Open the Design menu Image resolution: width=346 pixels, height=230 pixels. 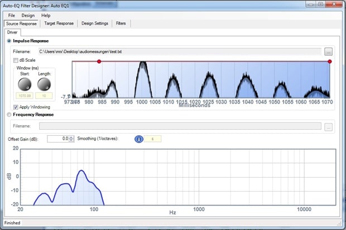click(x=28, y=16)
